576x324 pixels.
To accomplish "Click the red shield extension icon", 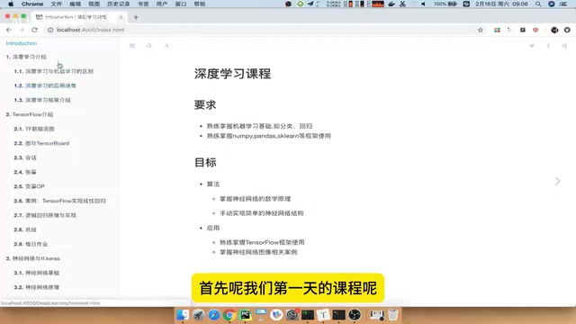I will coord(535,30).
